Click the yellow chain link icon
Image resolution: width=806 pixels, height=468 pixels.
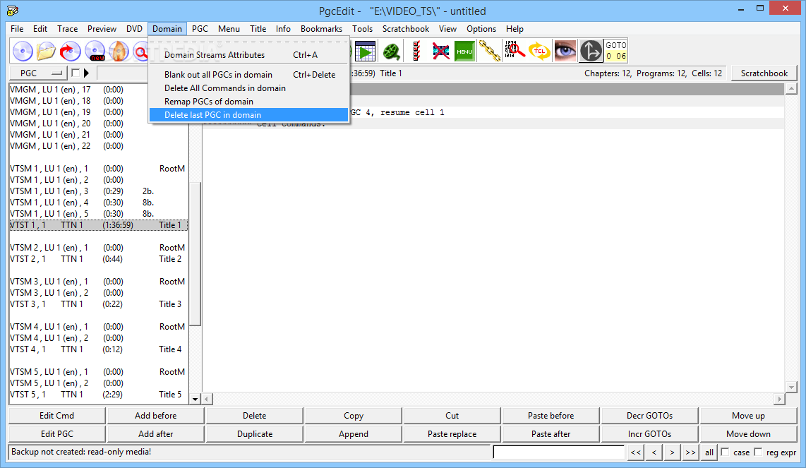(x=489, y=51)
